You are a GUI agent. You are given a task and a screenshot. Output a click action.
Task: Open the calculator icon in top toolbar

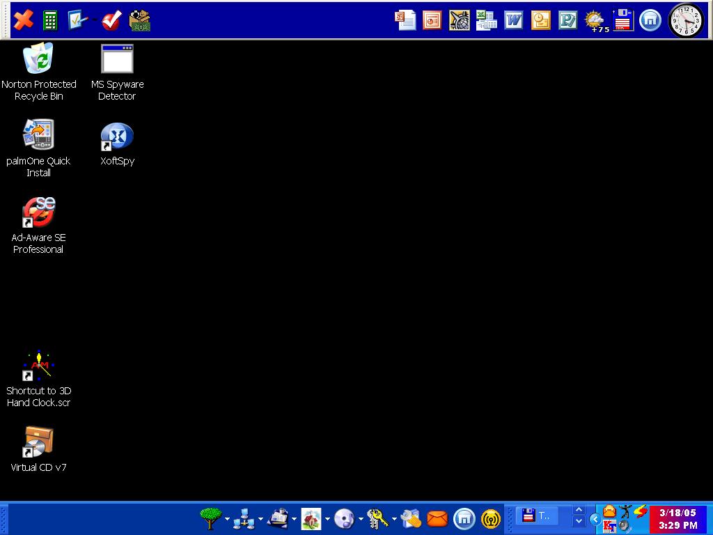click(x=50, y=20)
